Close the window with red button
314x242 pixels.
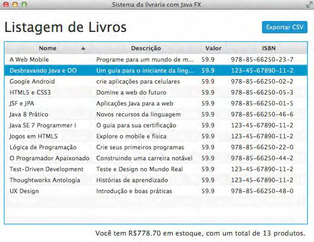(6, 5)
